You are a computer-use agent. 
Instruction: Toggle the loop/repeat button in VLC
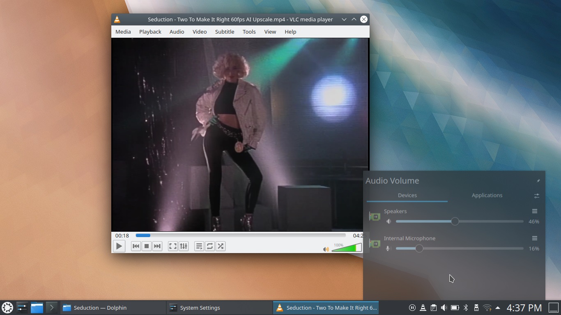210,246
